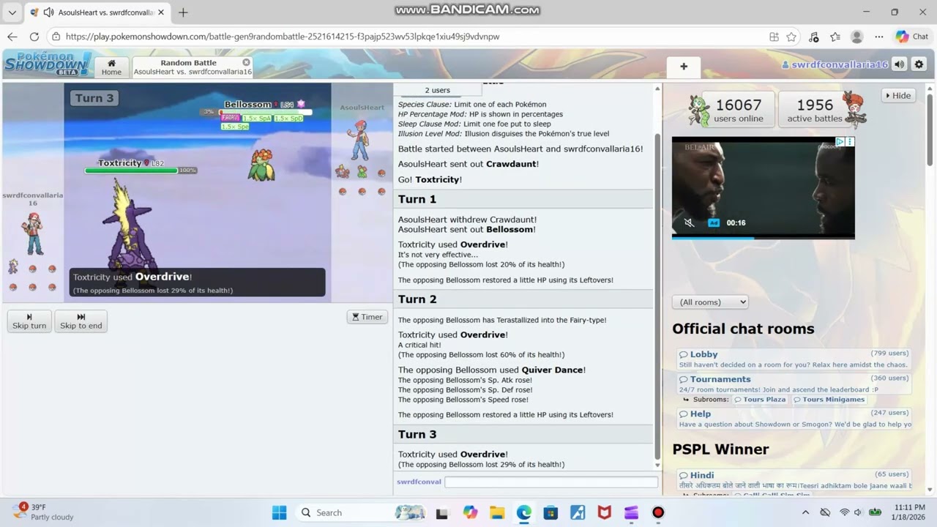Image resolution: width=937 pixels, height=527 pixels.
Task: Click Bellossom HP bar
Action: click(x=265, y=112)
